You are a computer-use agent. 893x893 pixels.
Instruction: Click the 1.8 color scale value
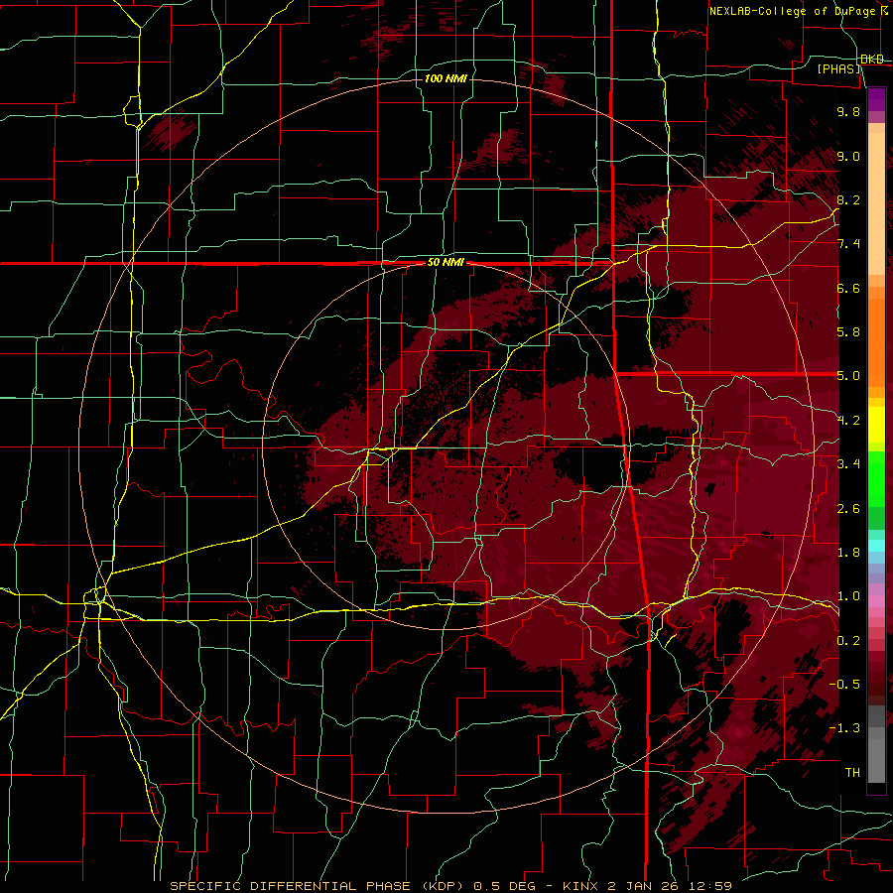pyautogui.click(x=848, y=553)
